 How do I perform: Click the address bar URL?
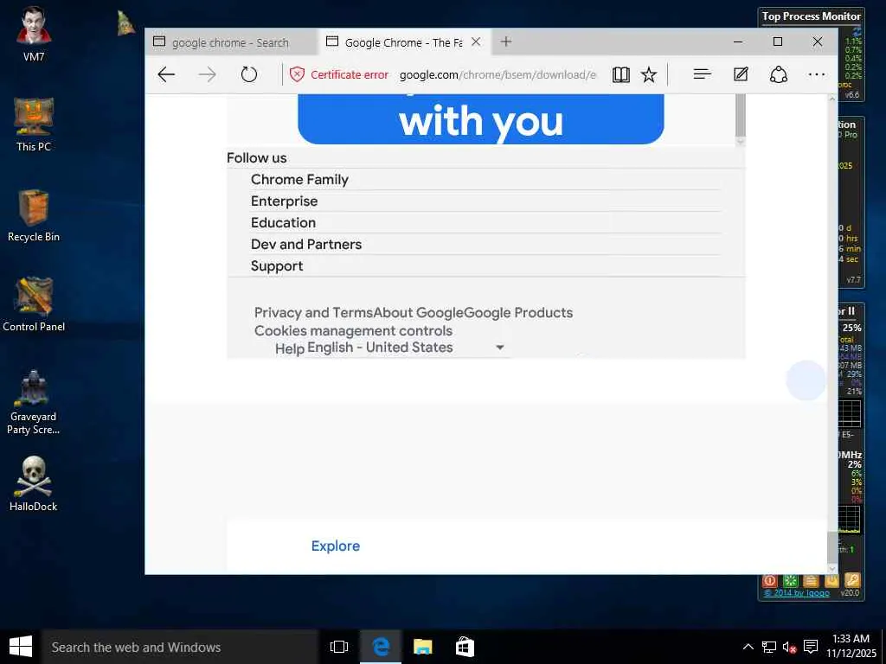[x=498, y=74]
